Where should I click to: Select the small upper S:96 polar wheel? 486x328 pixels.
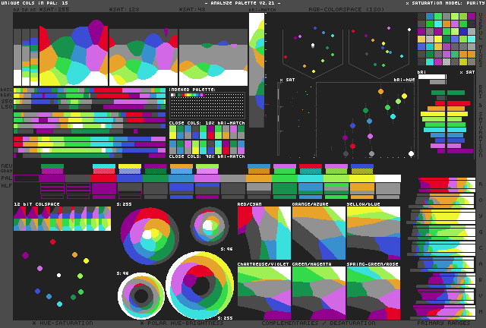coord(209,225)
